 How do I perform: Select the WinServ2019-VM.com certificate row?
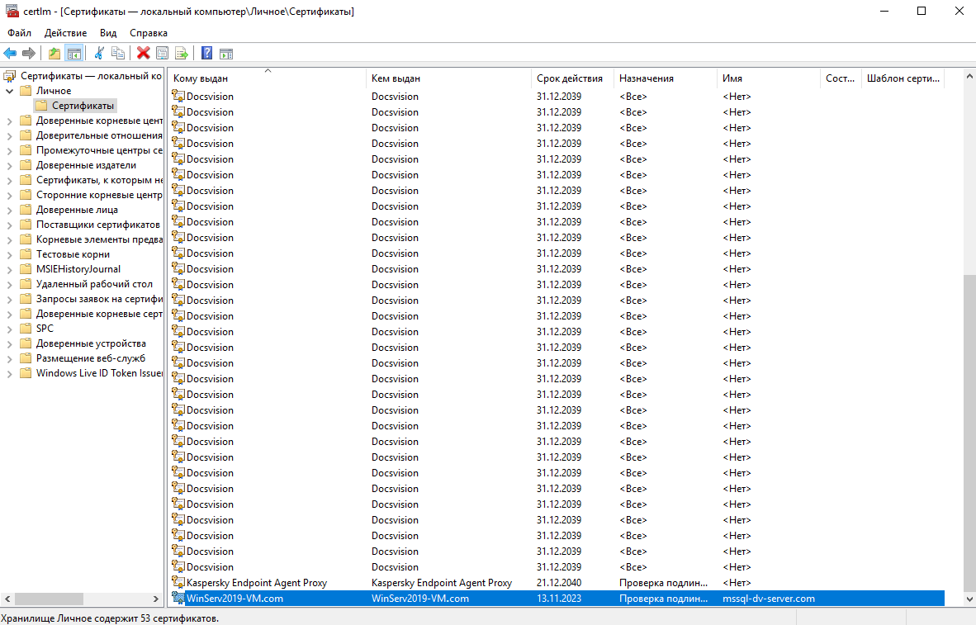557,599
